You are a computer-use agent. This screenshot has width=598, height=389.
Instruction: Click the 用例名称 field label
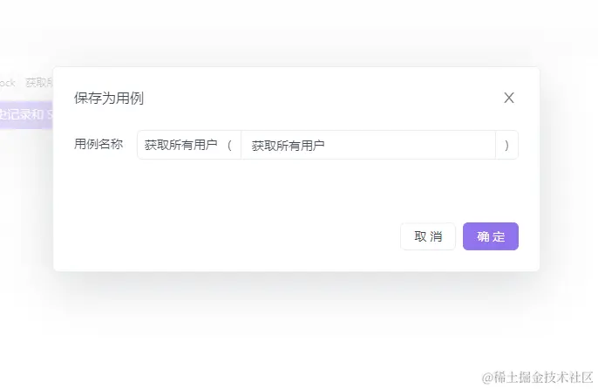click(x=99, y=144)
